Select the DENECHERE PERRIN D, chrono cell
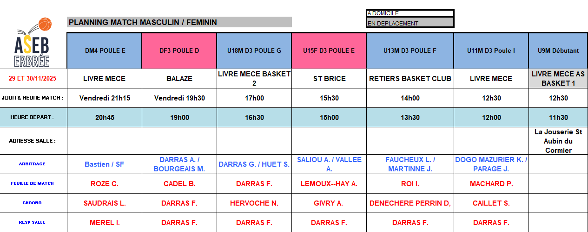Image resolution: width=588 pixels, height=232 pixels. [x=410, y=203]
